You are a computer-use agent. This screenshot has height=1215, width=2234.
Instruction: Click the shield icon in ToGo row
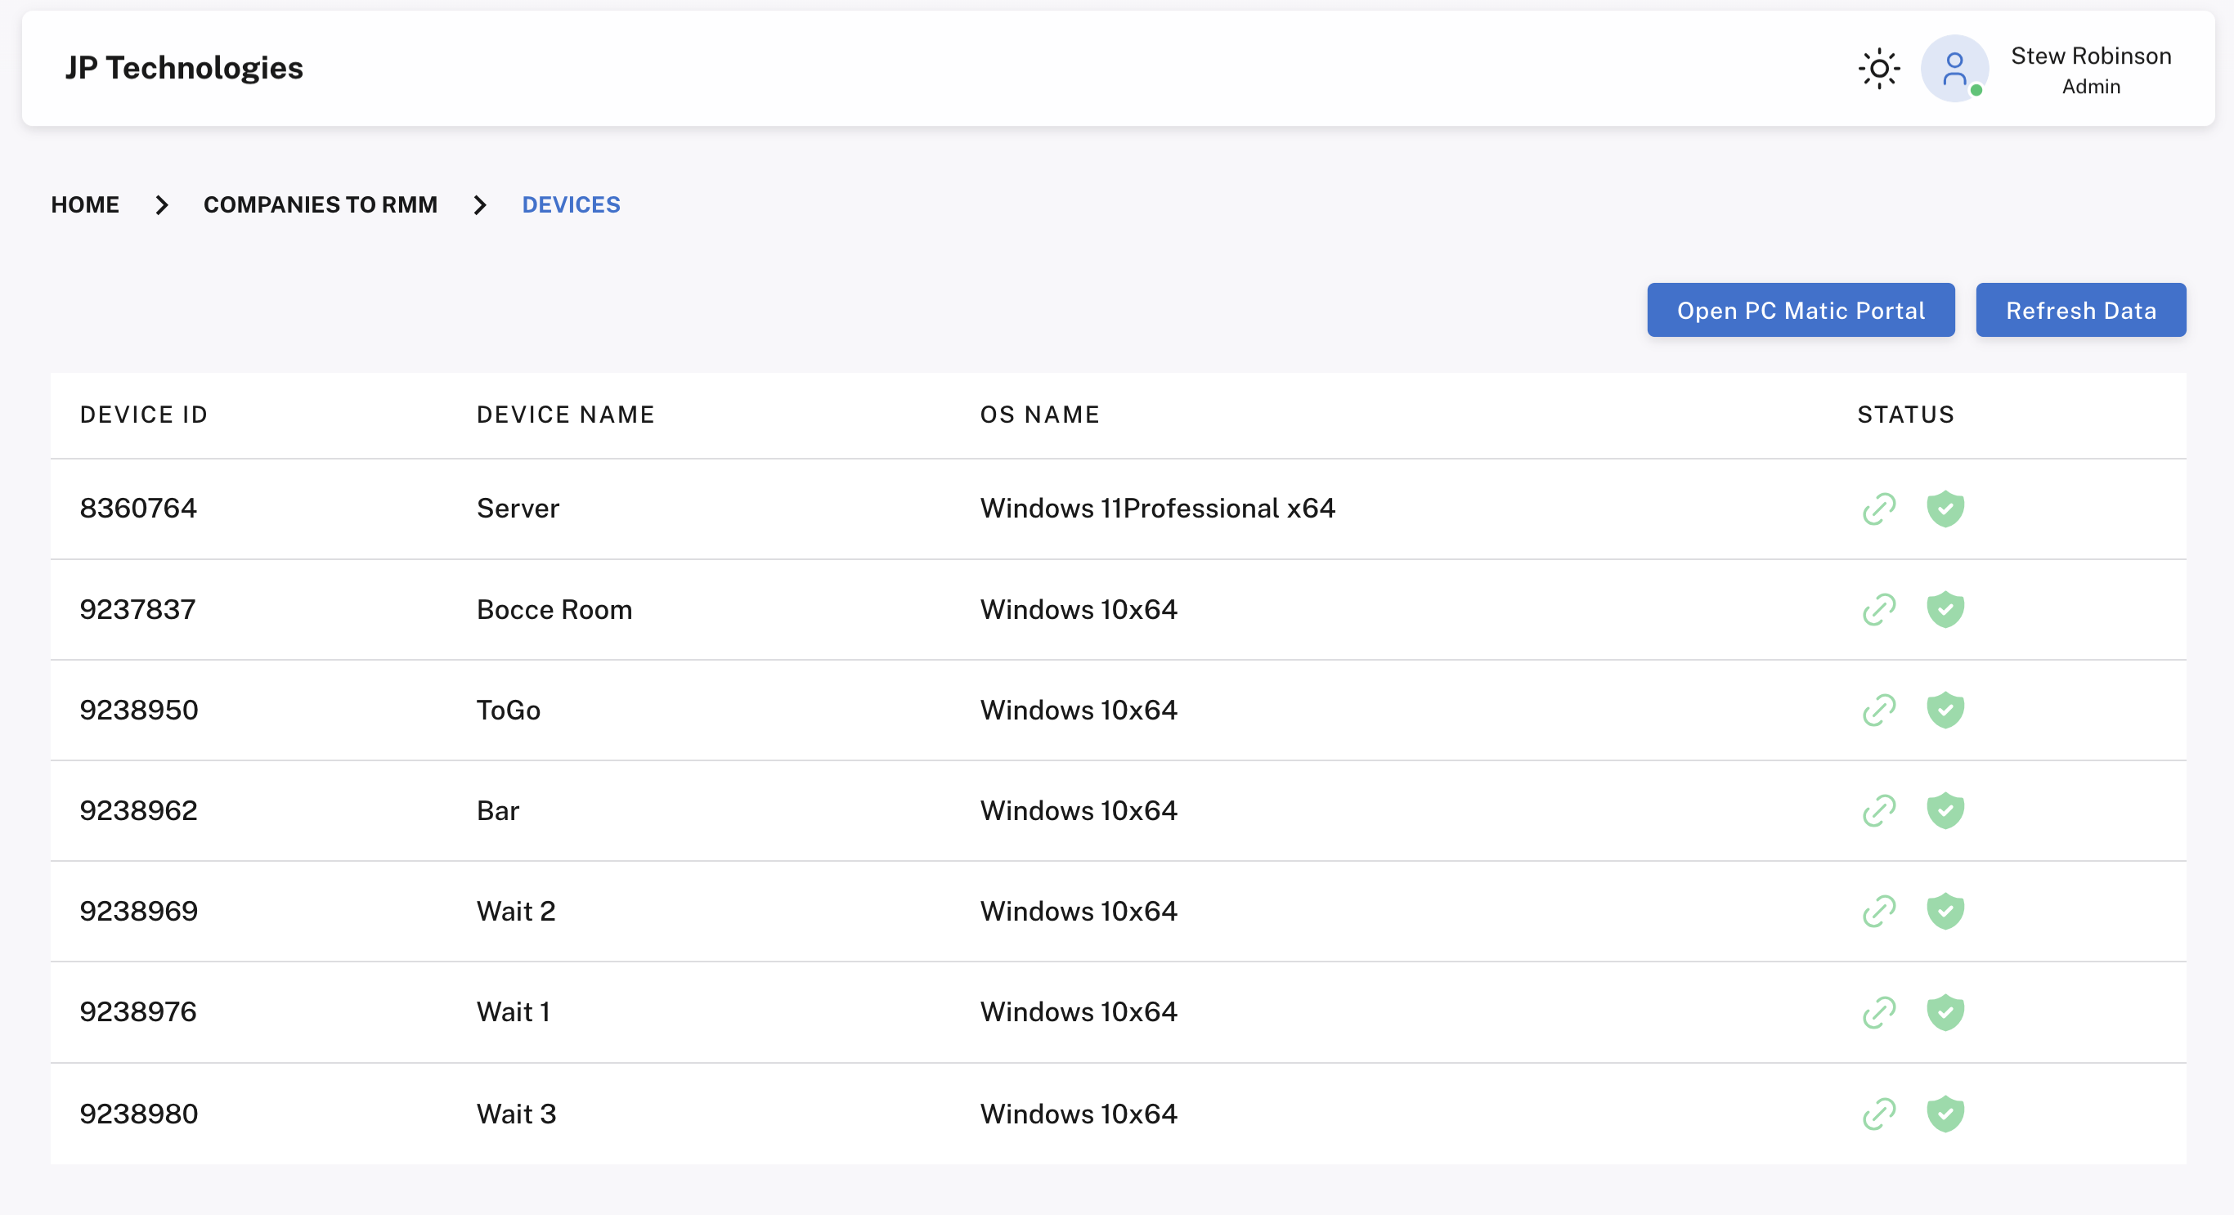coord(1945,711)
